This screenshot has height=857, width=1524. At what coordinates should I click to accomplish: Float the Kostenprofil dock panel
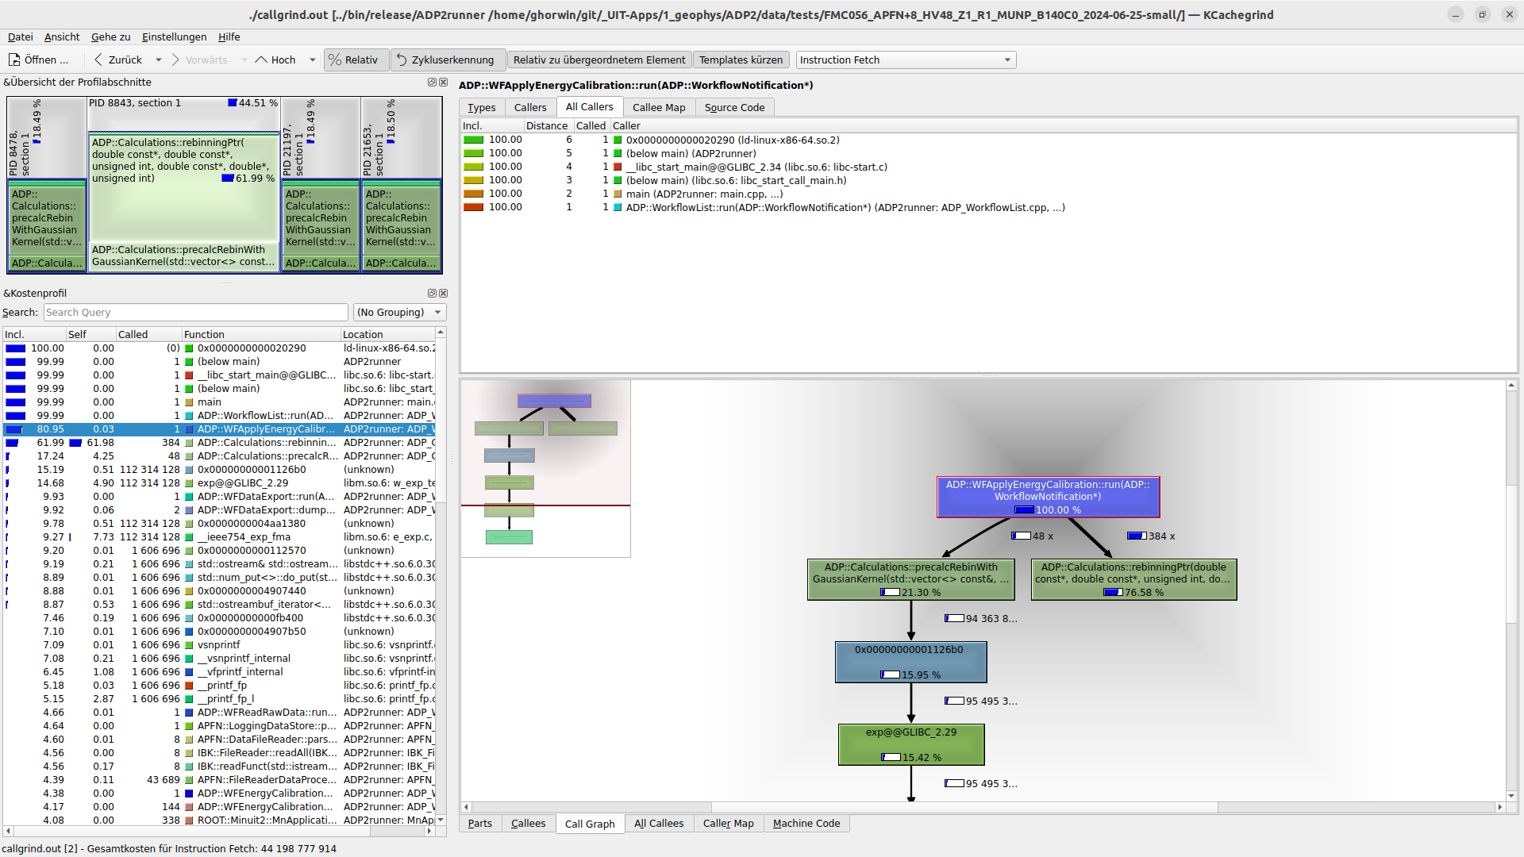[x=432, y=294]
